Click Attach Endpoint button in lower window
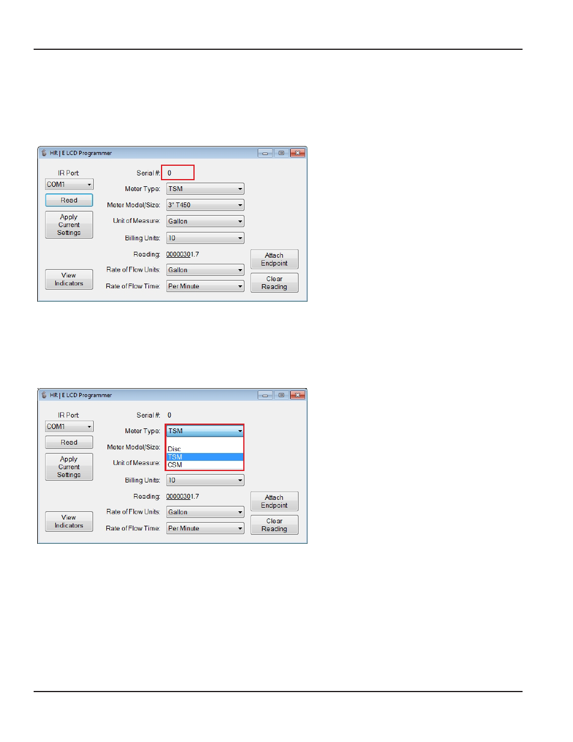 (x=274, y=502)
